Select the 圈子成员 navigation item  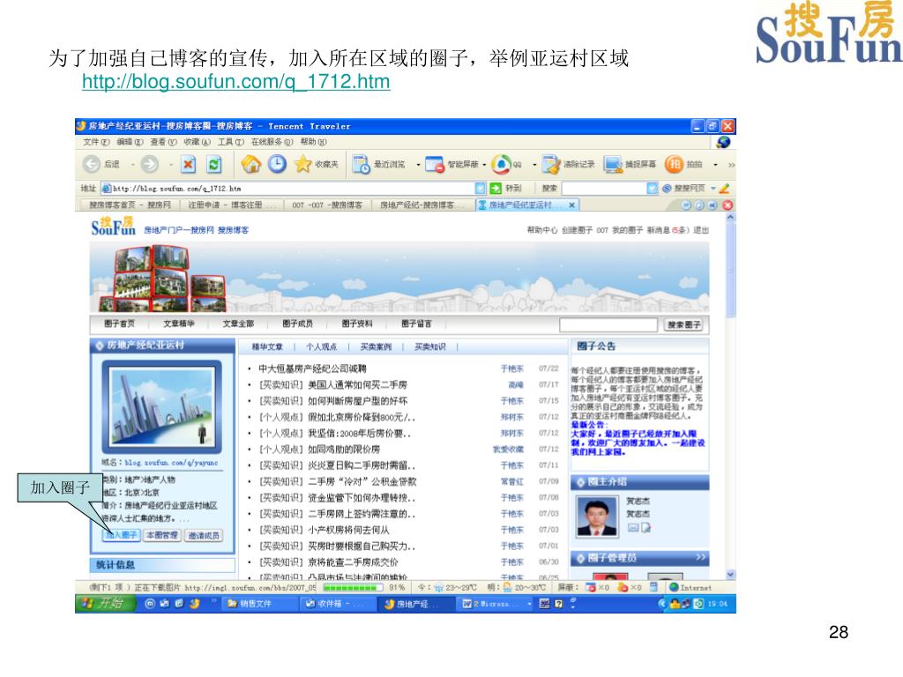(298, 324)
